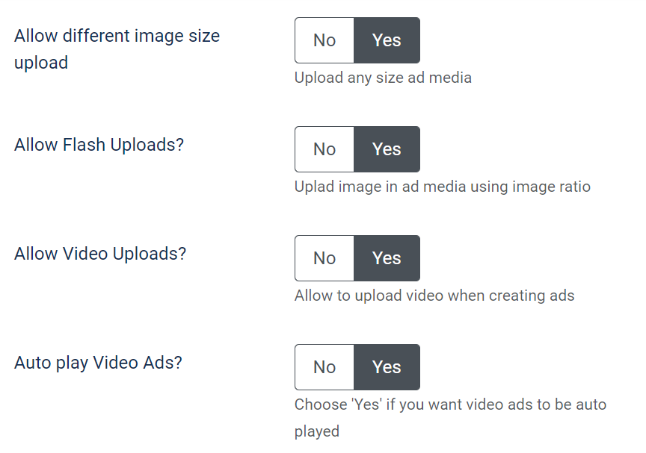Click the word 'upload' under 'Allow different image size'
This screenshot has height=453, width=646.
coord(41,63)
